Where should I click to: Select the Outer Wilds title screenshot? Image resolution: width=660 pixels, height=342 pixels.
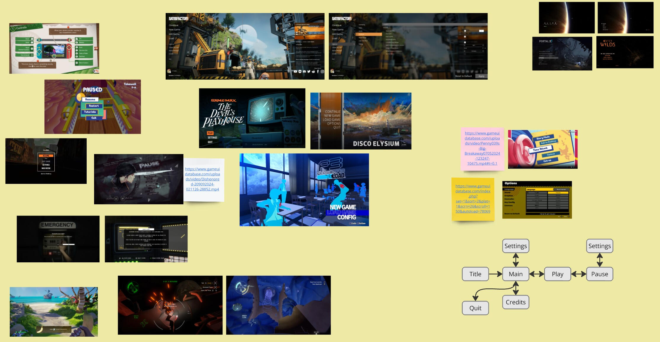(625, 52)
